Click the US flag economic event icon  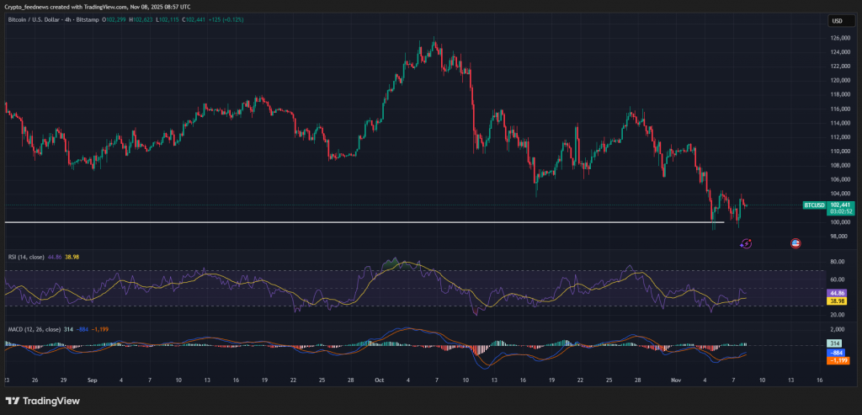click(x=796, y=243)
